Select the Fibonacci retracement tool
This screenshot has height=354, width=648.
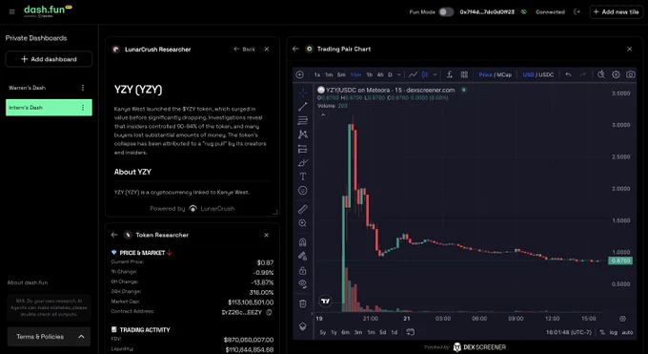point(303,120)
